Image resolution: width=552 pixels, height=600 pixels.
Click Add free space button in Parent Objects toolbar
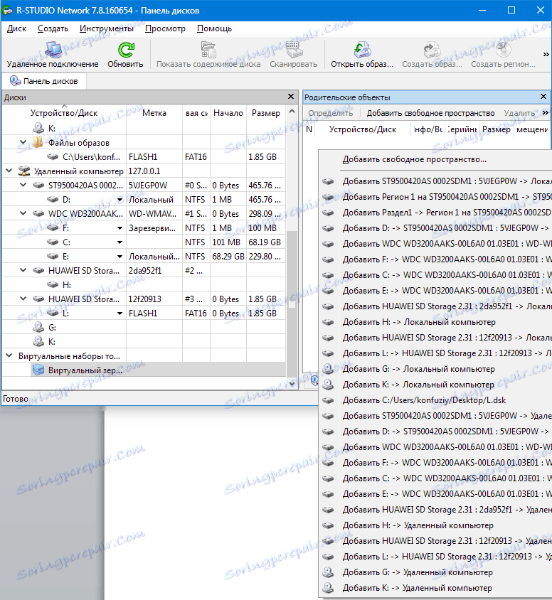(430, 113)
